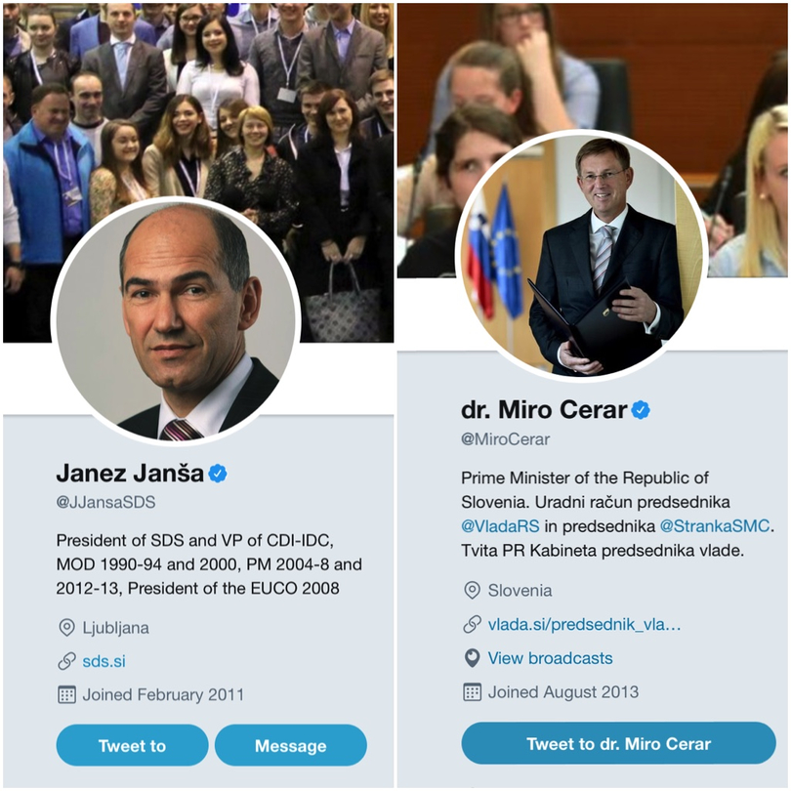
Task: Click dr. Miro Cerar's verified badge icon
Action: [641, 410]
